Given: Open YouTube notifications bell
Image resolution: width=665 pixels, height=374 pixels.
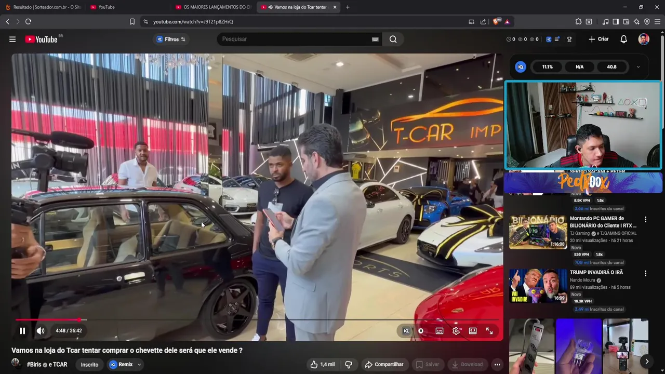Looking at the screenshot, I should pos(624,39).
